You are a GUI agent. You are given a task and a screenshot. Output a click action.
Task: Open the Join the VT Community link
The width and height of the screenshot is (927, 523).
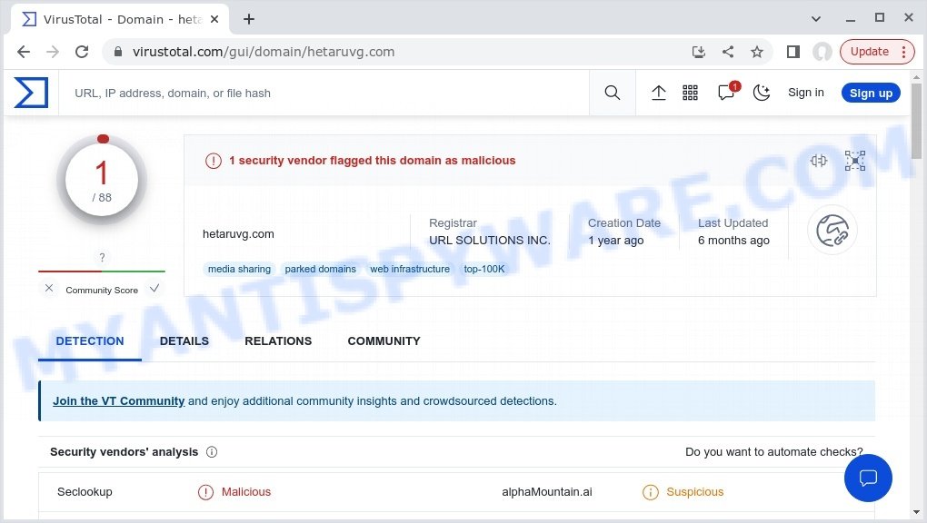point(119,400)
